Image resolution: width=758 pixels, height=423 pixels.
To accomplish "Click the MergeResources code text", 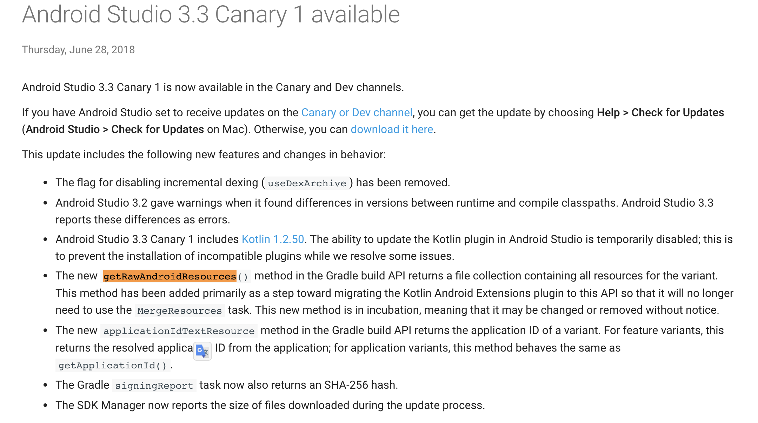I will click(x=180, y=311).
